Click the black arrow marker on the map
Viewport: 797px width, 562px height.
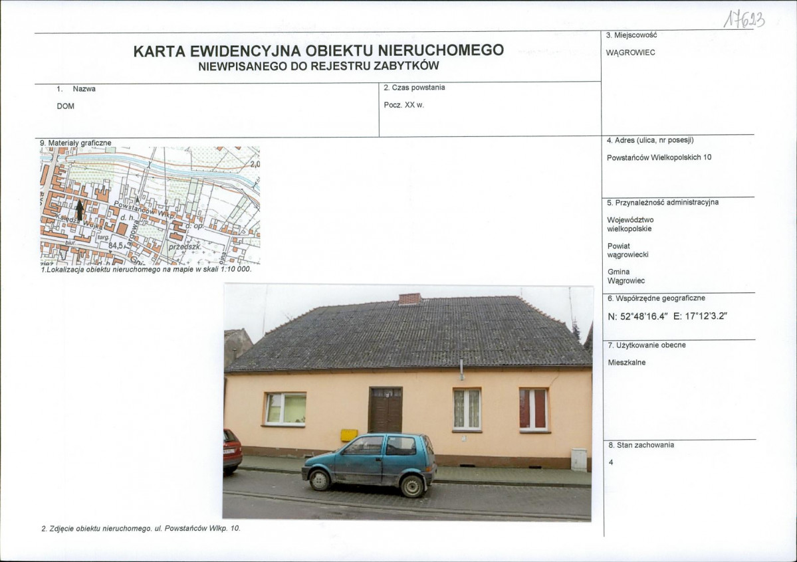[79, 209]
